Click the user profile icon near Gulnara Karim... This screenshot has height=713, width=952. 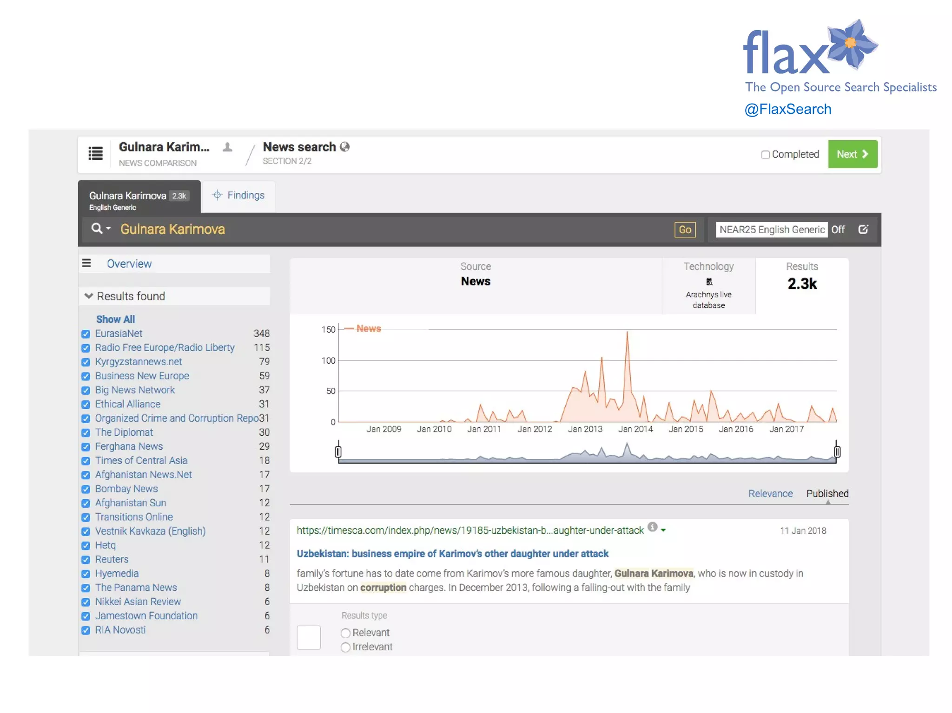click(227, 147)
